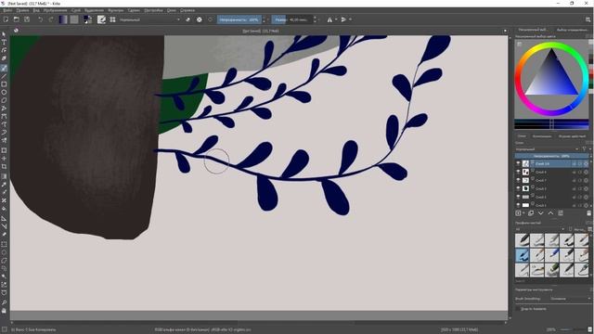Select the highlighted blue brush preset thumbnail
Screen dimensions: 594x334
[x=522, y=255]
